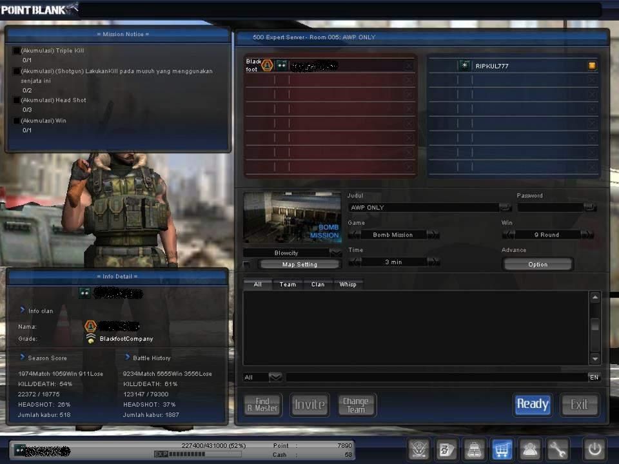The image size is (619, 464).
Task: Click the chat message input field
Action: tap(437, 377)
